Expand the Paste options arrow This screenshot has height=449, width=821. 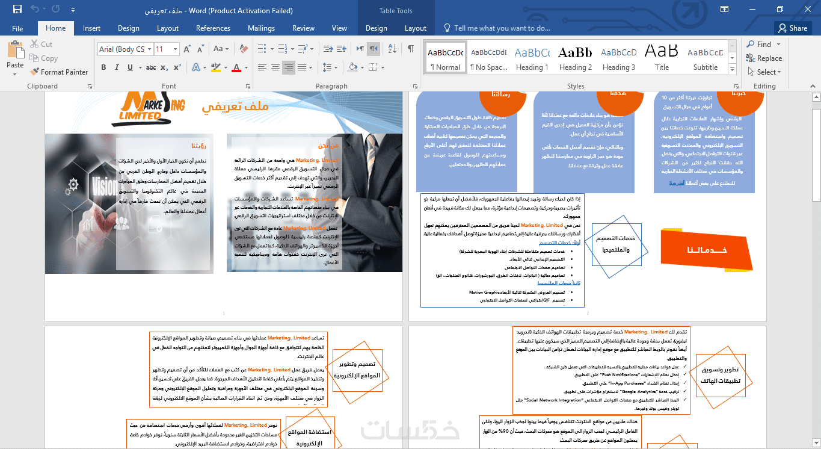coord(15,74)
